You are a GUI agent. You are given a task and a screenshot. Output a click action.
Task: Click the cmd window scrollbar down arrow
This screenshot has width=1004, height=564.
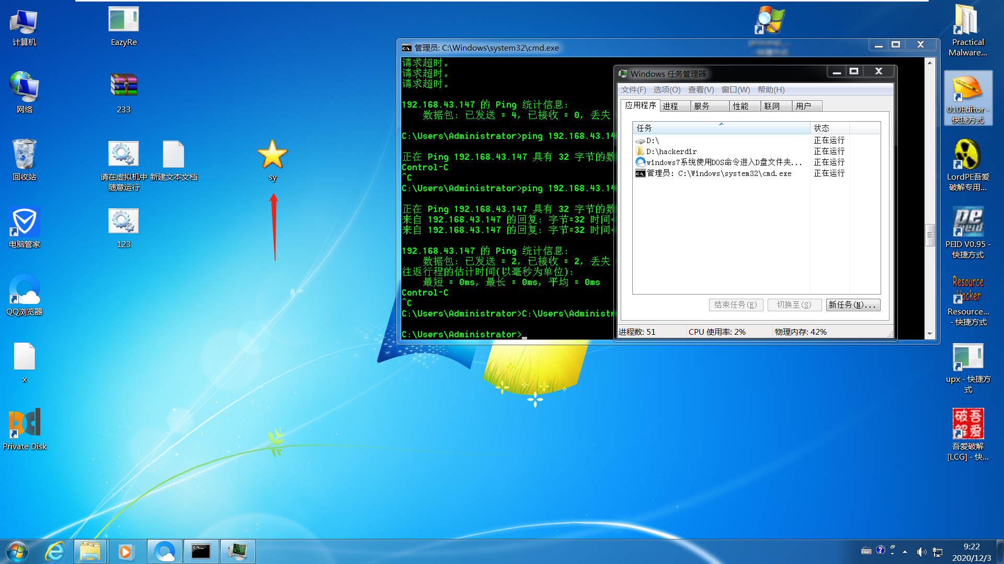(930, 334)
